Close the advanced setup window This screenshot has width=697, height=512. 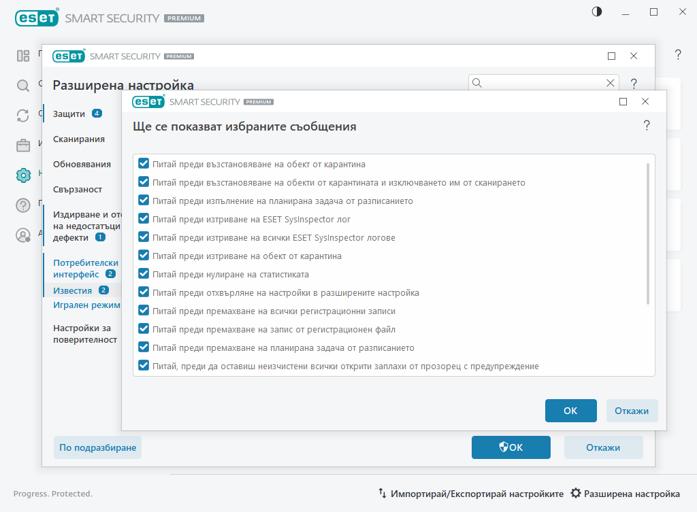[x=634, y=56]
